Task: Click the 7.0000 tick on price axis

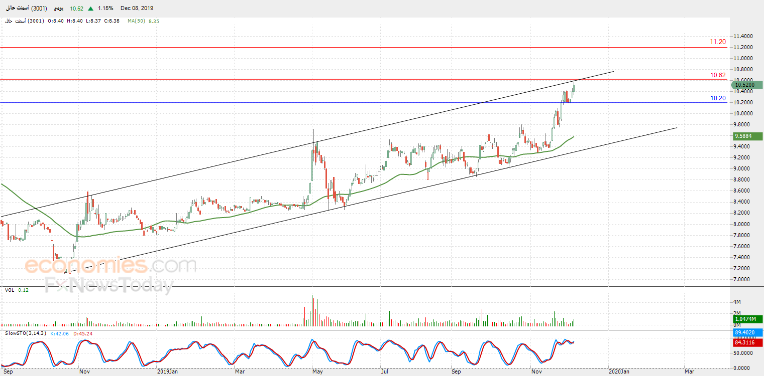Action: tap(743, 279)
